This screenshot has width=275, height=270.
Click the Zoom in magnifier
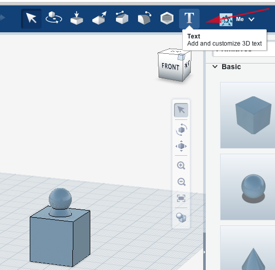tap(181, 165)
